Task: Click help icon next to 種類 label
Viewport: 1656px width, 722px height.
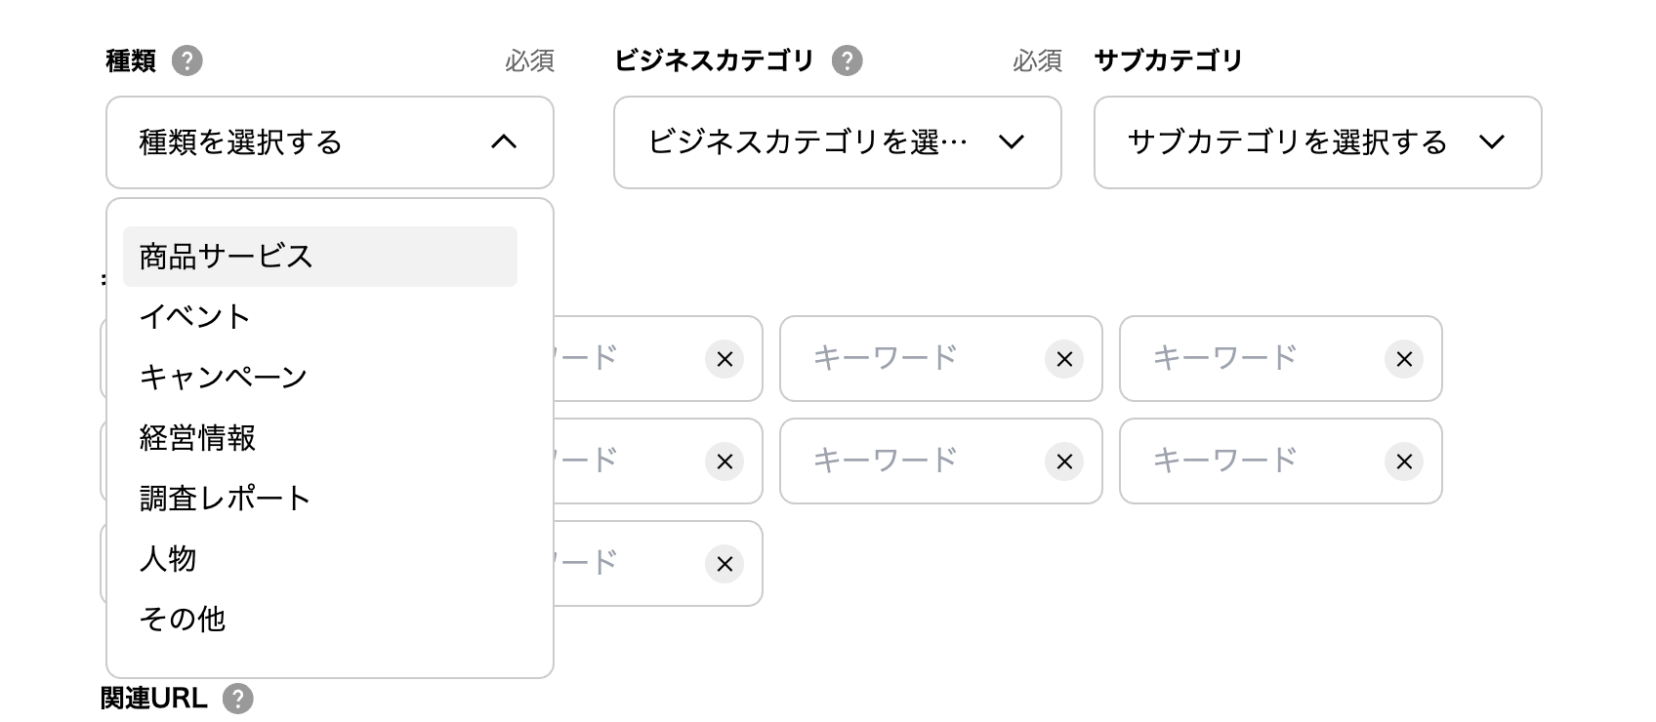Action: [x=186, y=60]
